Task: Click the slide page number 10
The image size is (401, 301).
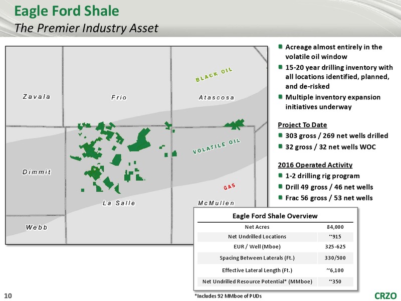Action: tap(8, 296)
